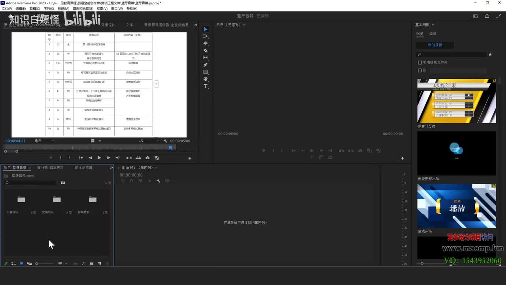This screenshot has width=506, height=285.
Task: Open zoom level dropdown showing 适合
Action: pos(44,141)
